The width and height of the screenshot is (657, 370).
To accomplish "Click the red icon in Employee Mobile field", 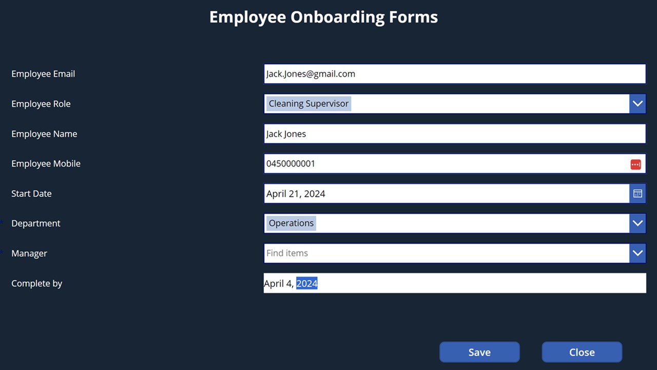I will pyautogui.click(x=635, y=164).
